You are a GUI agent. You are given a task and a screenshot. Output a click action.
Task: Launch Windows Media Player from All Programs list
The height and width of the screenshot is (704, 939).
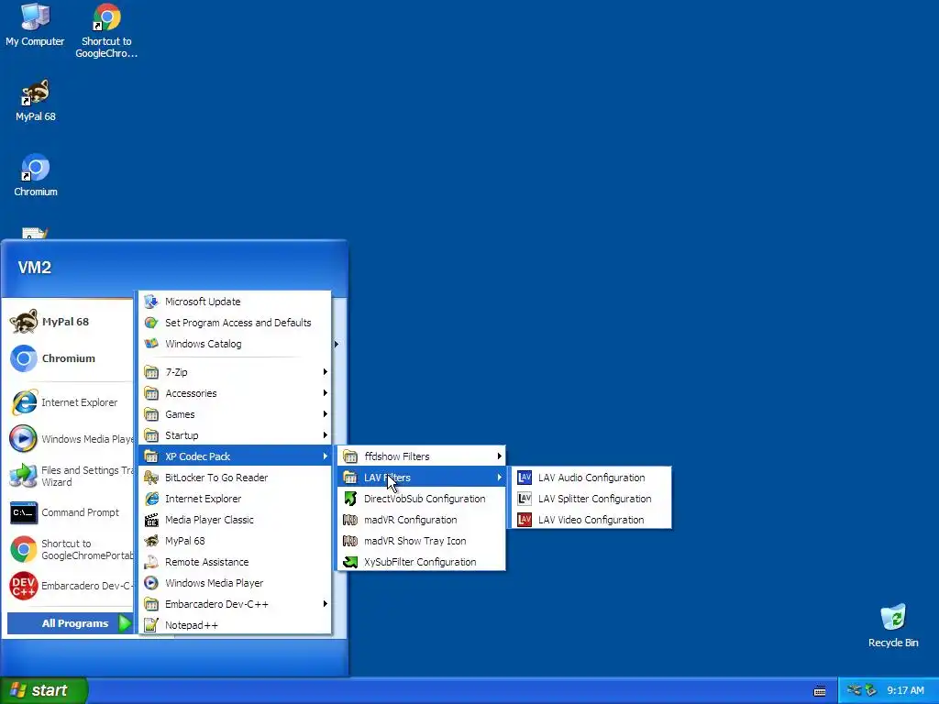235,583
